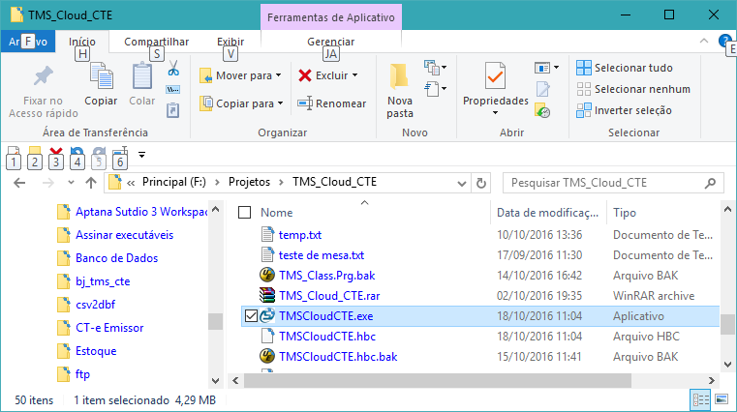Image resolution: width=737 pixels, height=412 pixels.
Task: Click Selecionar nenhum
Action: pyautogui.click(x=633, y=89)
